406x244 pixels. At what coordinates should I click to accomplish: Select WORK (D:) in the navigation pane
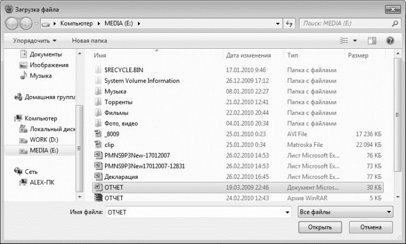44,140
